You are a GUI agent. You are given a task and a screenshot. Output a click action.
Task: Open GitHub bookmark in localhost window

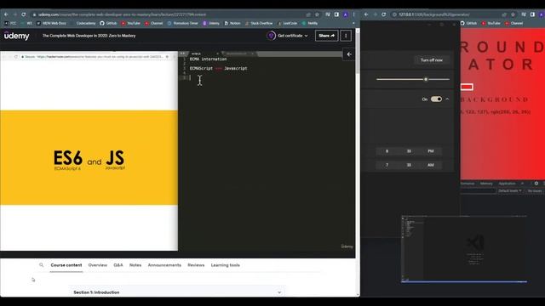point(469,23)
